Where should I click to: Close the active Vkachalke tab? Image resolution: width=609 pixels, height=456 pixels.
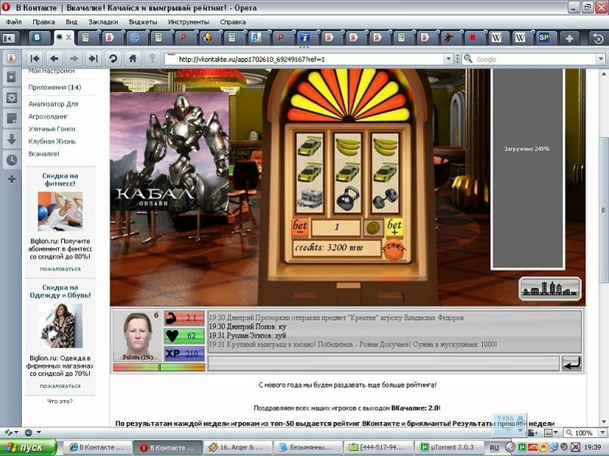[68, 38]
